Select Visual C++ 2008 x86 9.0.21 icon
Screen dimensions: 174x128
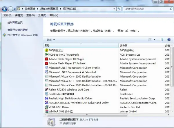coord(46,81)
